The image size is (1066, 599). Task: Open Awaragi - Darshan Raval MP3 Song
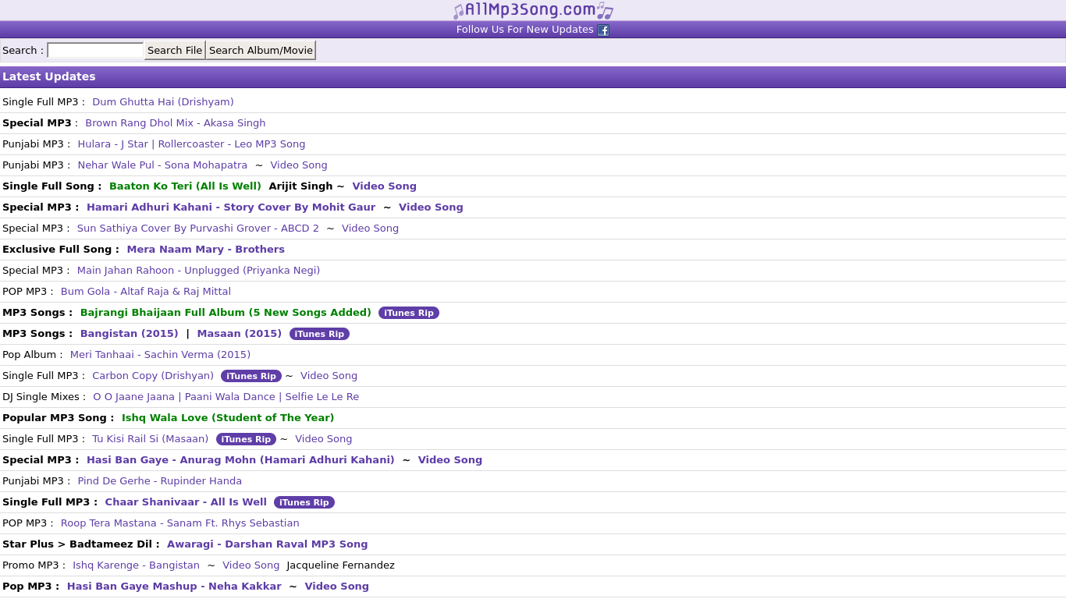tap(268, 544)
